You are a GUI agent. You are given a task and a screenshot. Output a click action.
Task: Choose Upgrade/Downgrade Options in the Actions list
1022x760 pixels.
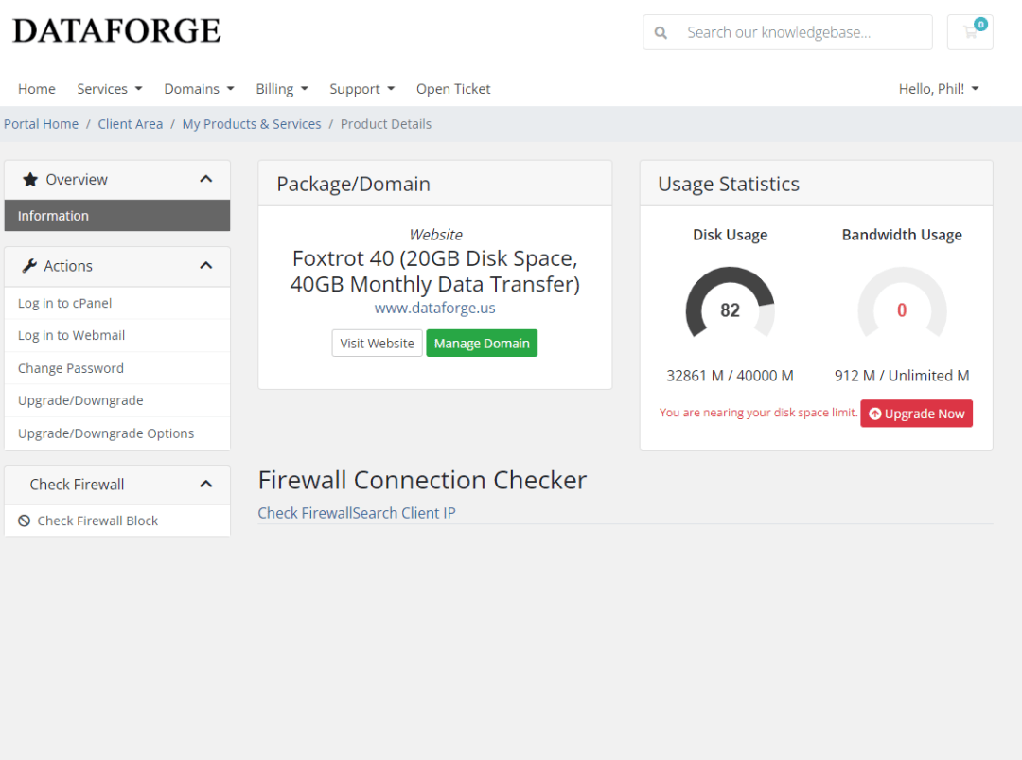tap(117, 433)
